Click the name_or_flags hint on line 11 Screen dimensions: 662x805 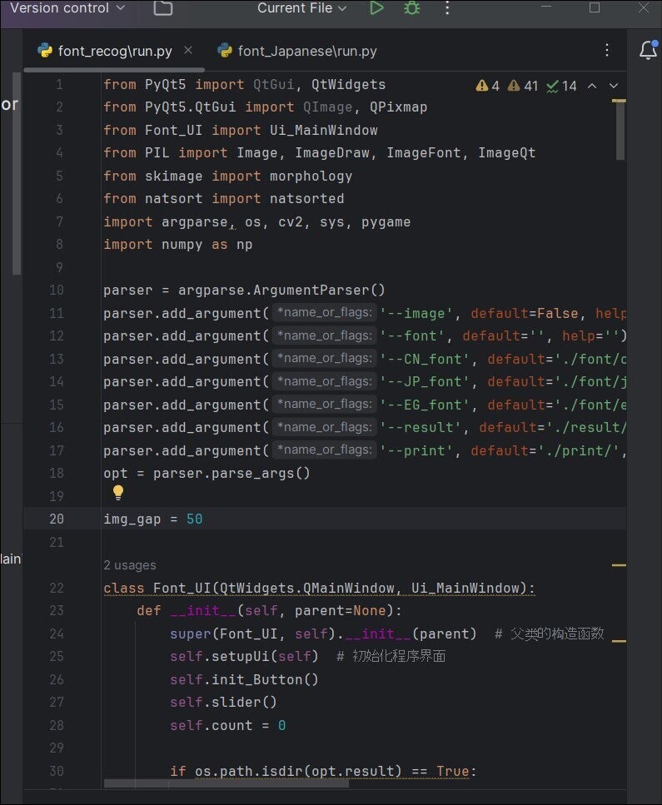pyautogui.click(x=323, y=313)
